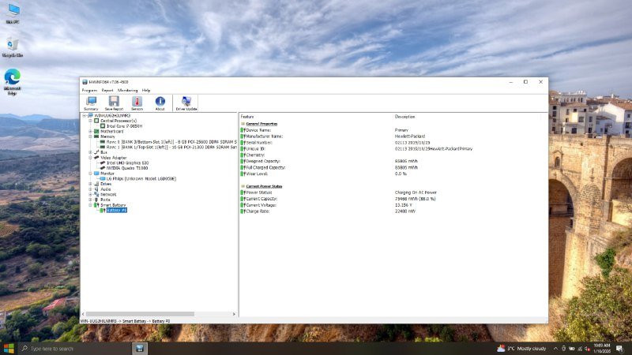The width and height of the screenshot is (632, 355).
Task: Open the Program menu
Action: click(89, 90)
